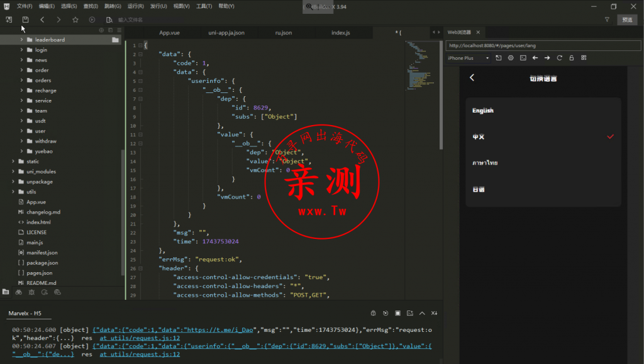Open the iPhone Plus device dropdown
This screenshot has width=644, height=364.
tap(469, 58)
